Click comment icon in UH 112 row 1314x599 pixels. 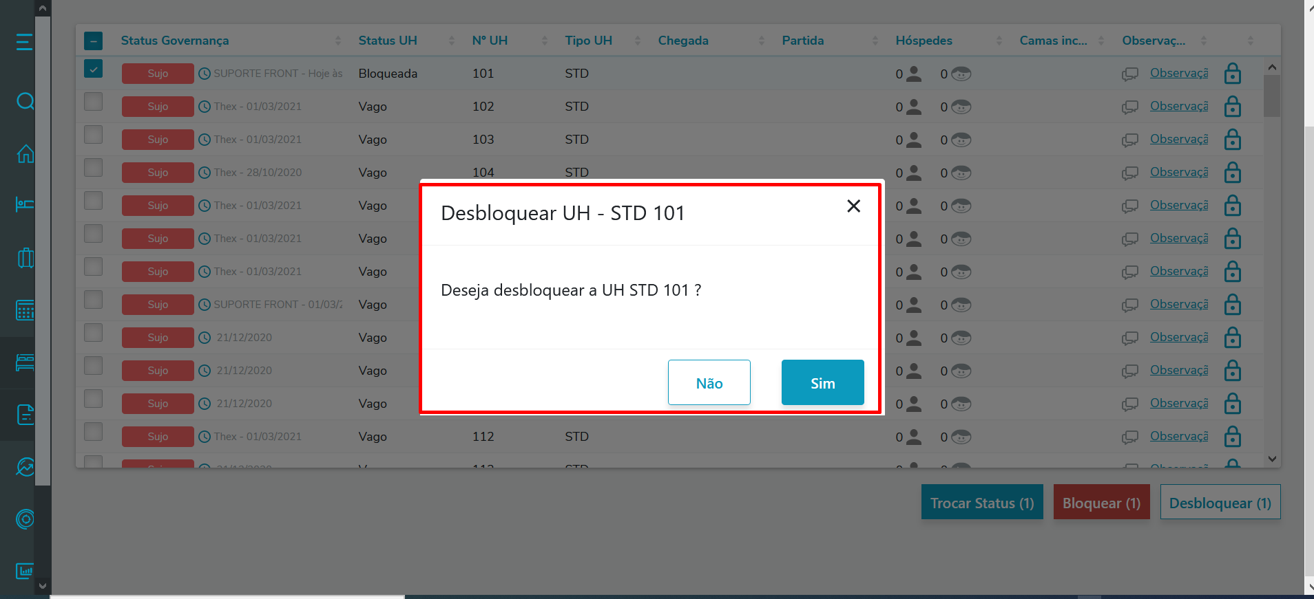[x=1130, y=437]
